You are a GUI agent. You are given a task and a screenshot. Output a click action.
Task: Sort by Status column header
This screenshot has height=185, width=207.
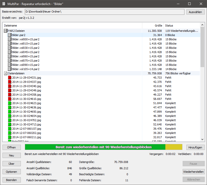tap(182, 26)
